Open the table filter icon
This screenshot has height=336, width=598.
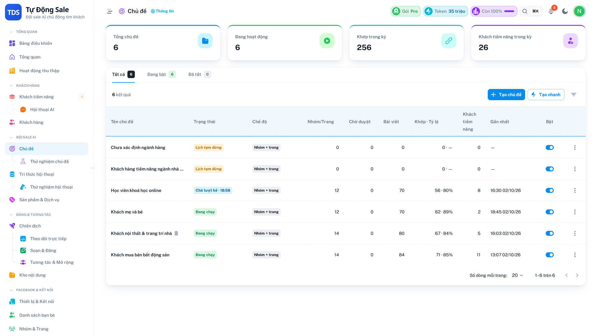[574, 95]
